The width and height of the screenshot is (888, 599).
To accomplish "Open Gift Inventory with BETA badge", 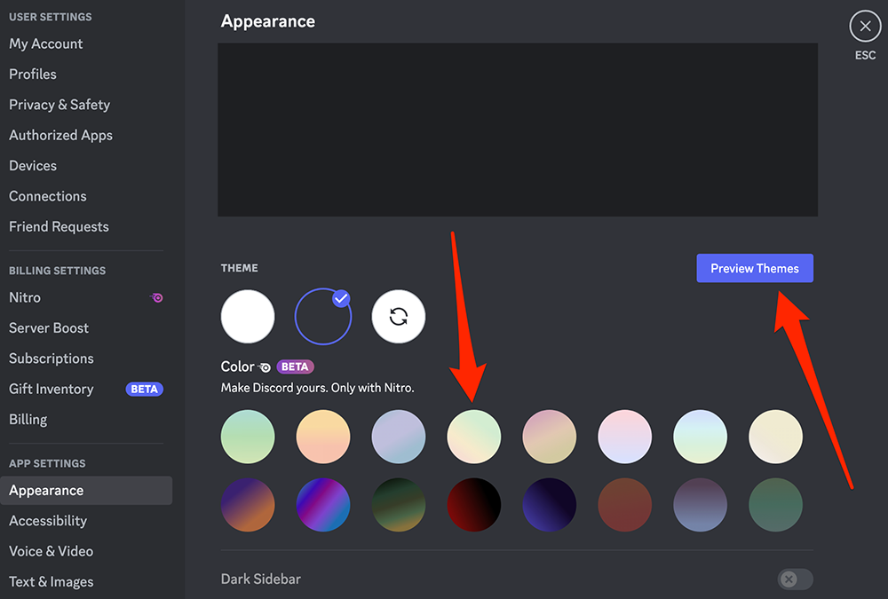I will [86, 389].
